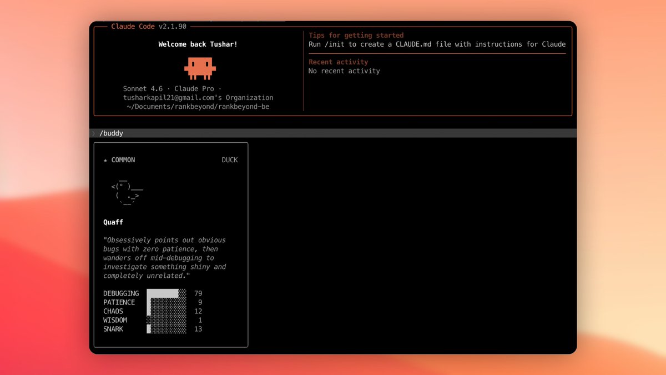Screen dimensions: 666x375
Task: Click the WISDOM value 1
Action: pyautogui.click(x=200, y=320)
